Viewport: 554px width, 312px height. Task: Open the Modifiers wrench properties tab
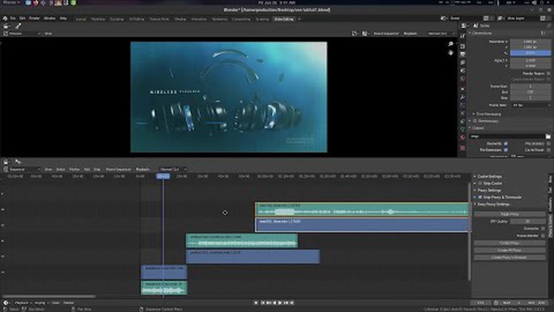(462, 97)
